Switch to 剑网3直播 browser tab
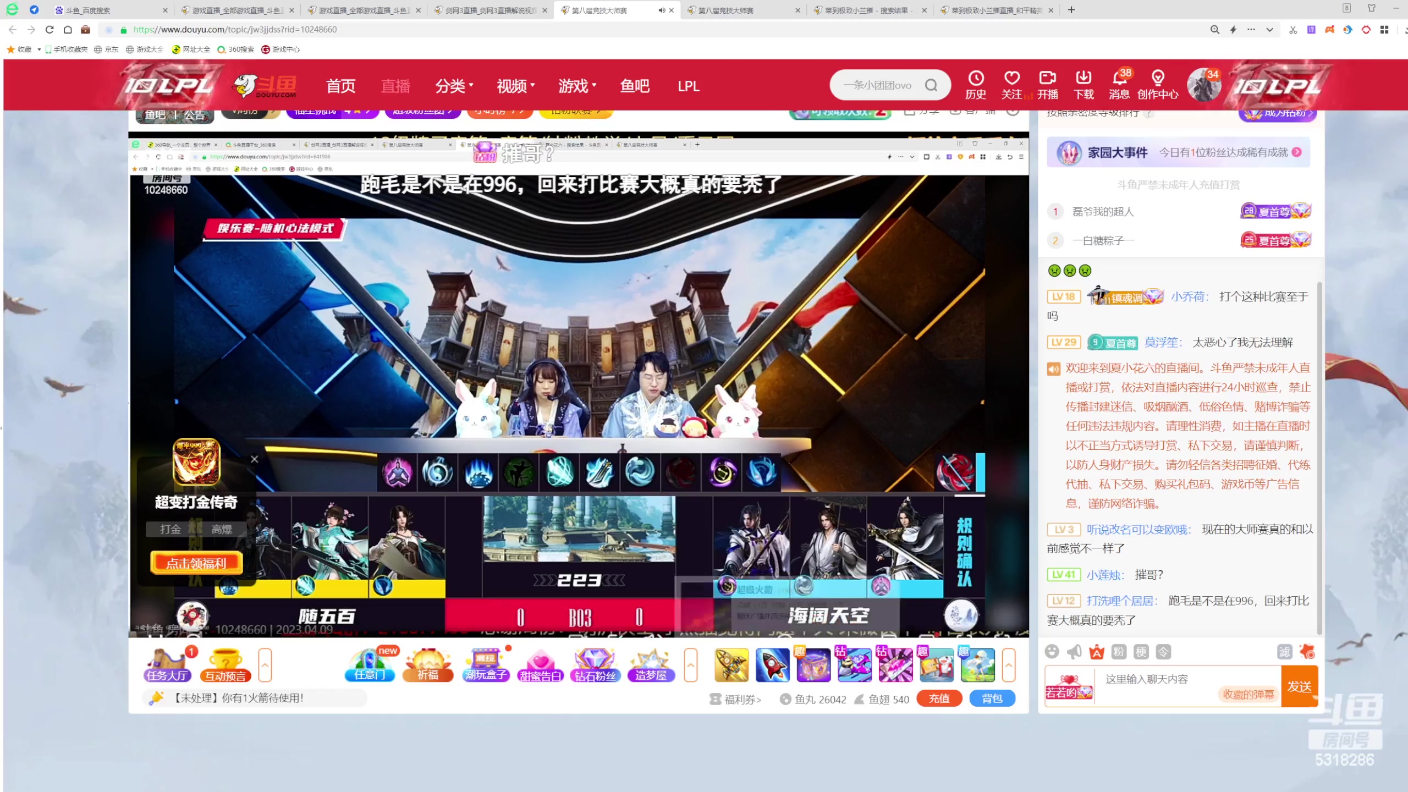 click(491, 10)
